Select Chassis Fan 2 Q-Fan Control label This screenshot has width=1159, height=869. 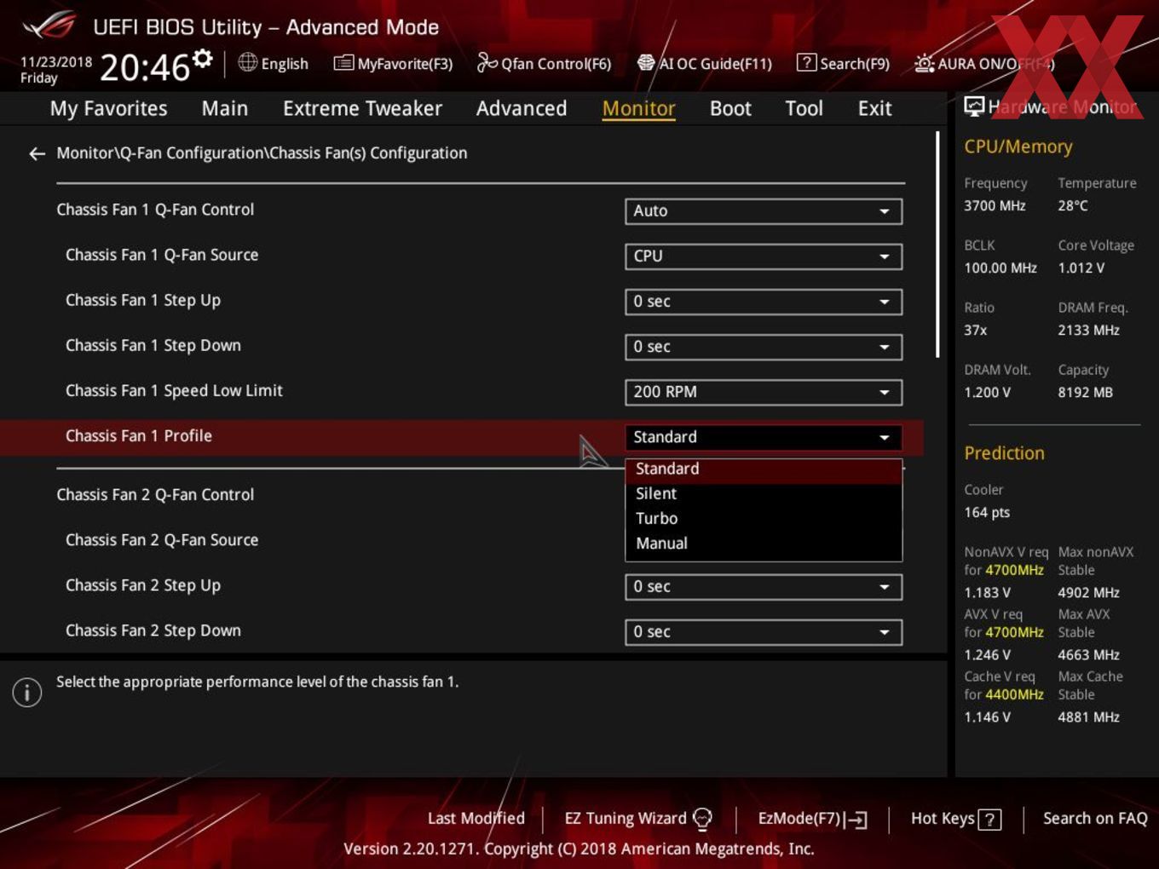(155, 495)
